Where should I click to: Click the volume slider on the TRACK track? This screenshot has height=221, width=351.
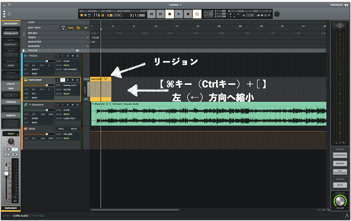pyautogui.click(x=47, y=61)
